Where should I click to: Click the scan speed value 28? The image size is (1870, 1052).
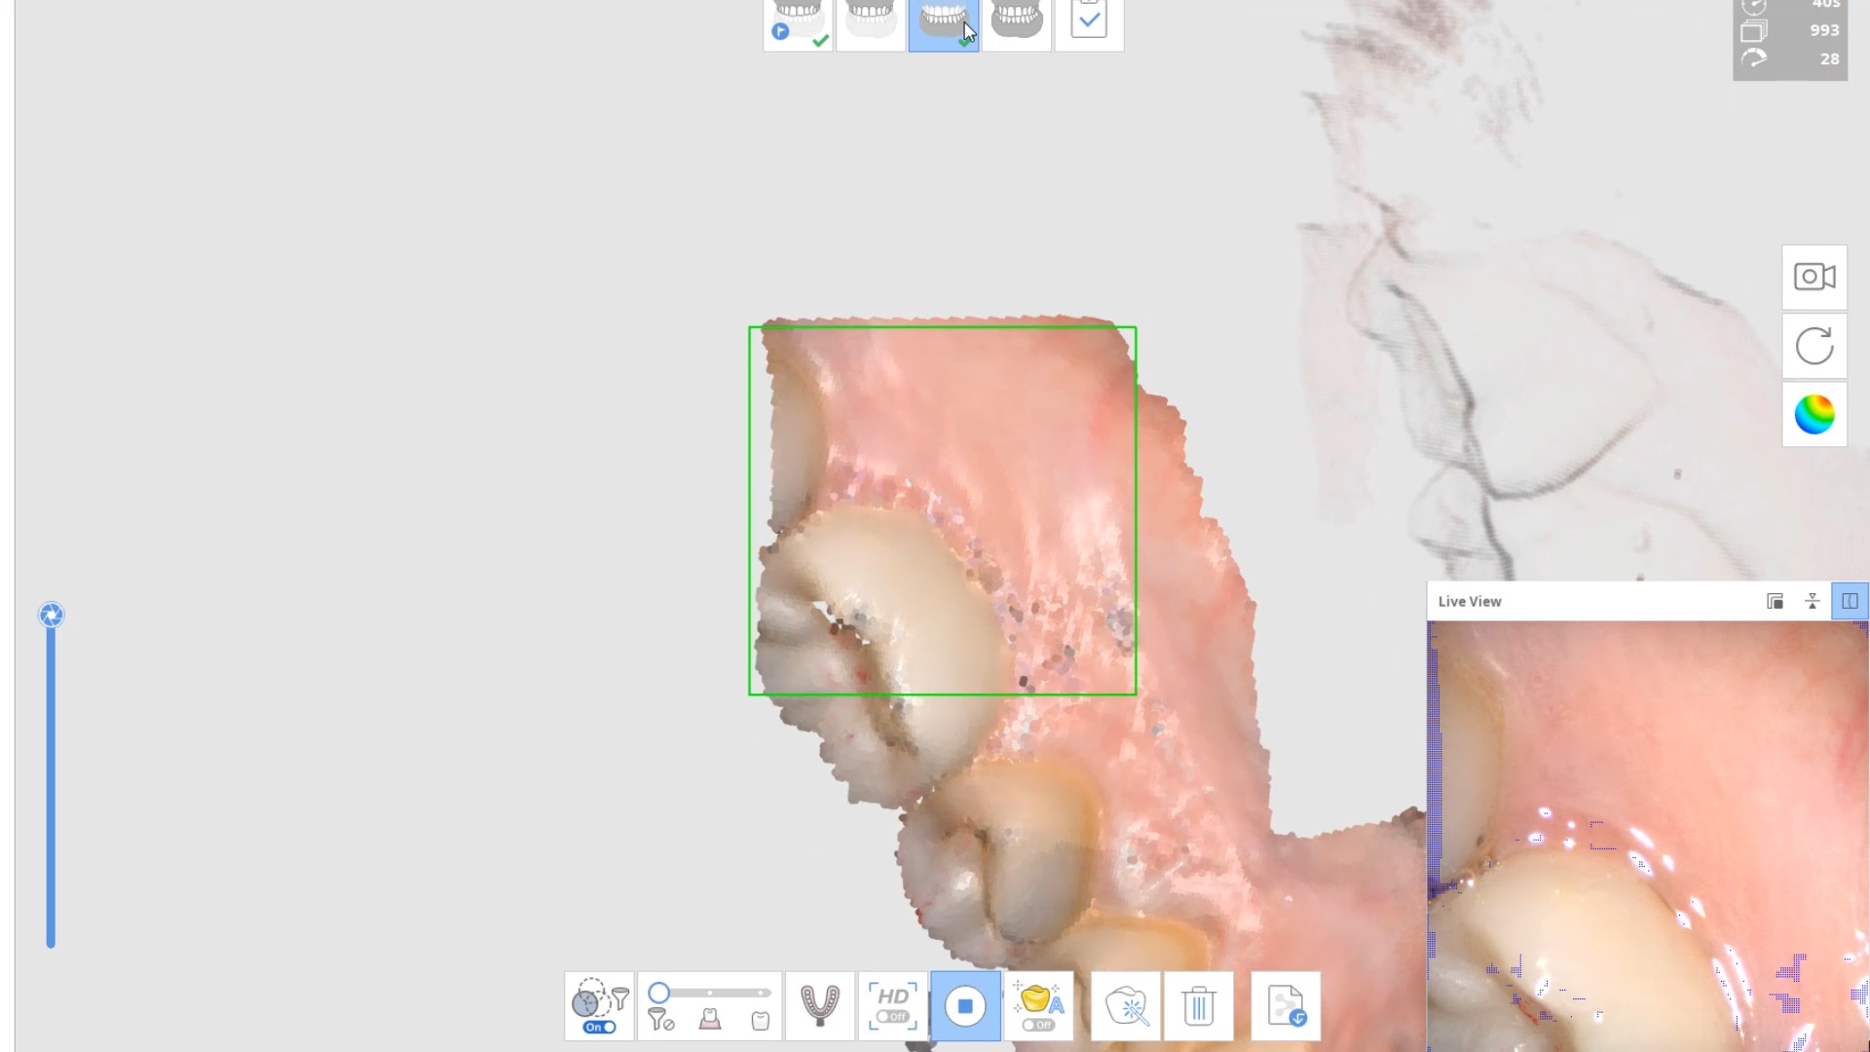point(1830,58)
